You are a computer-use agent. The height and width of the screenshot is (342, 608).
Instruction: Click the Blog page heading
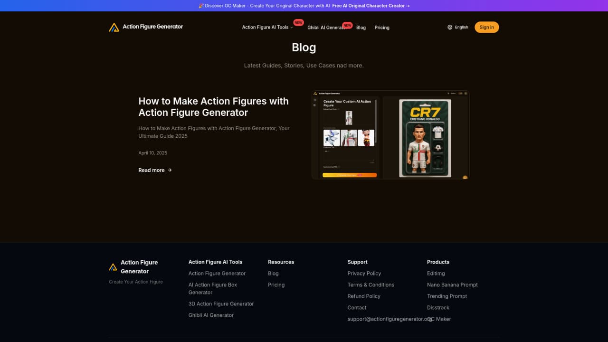304,47
